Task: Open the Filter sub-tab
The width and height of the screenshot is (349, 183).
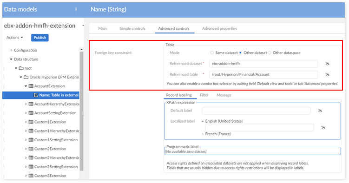Action: (x=204, y=95)
